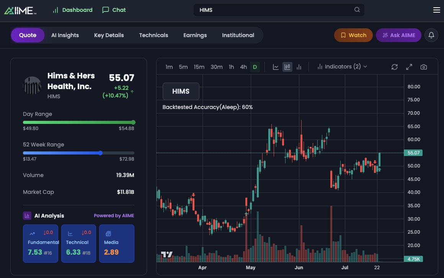Select the Quote tab
Image resolution: width=444 pixels, height=278 pixels.
coord(28,35)
